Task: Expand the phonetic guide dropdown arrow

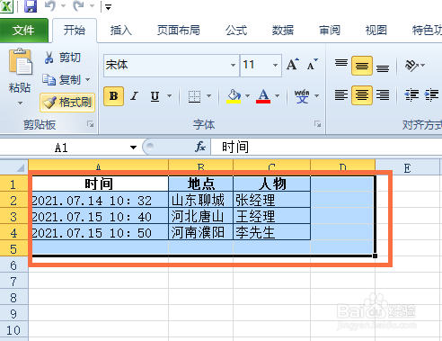Action: click(x=316, y=96)
